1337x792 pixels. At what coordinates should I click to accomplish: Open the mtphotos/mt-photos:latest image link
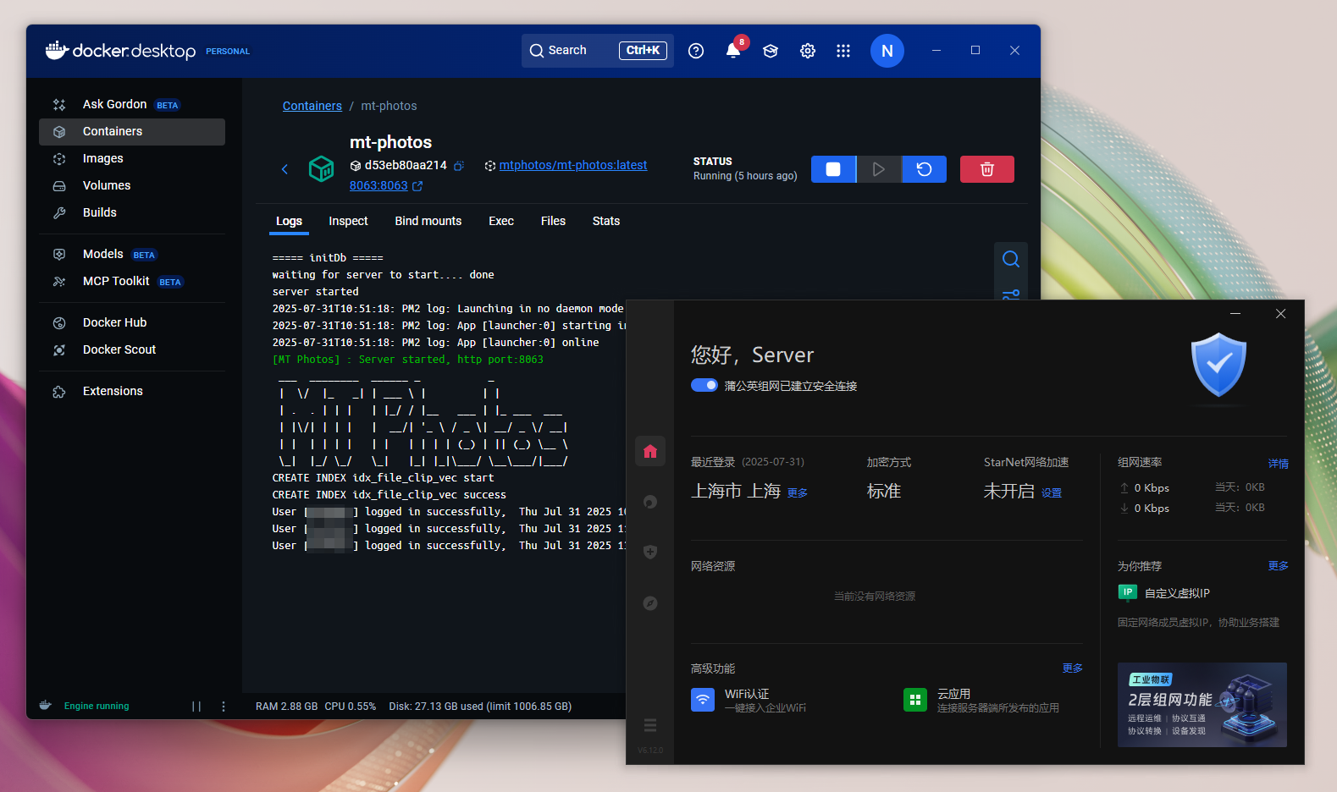(572, 165)
